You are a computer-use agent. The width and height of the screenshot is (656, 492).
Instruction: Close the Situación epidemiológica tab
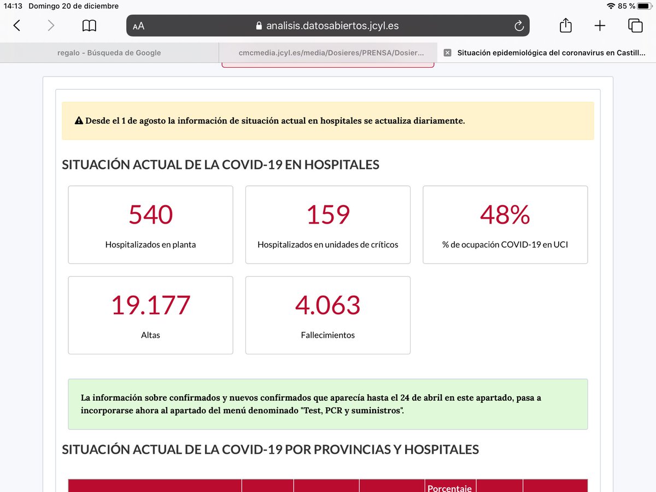pos(447,53)
